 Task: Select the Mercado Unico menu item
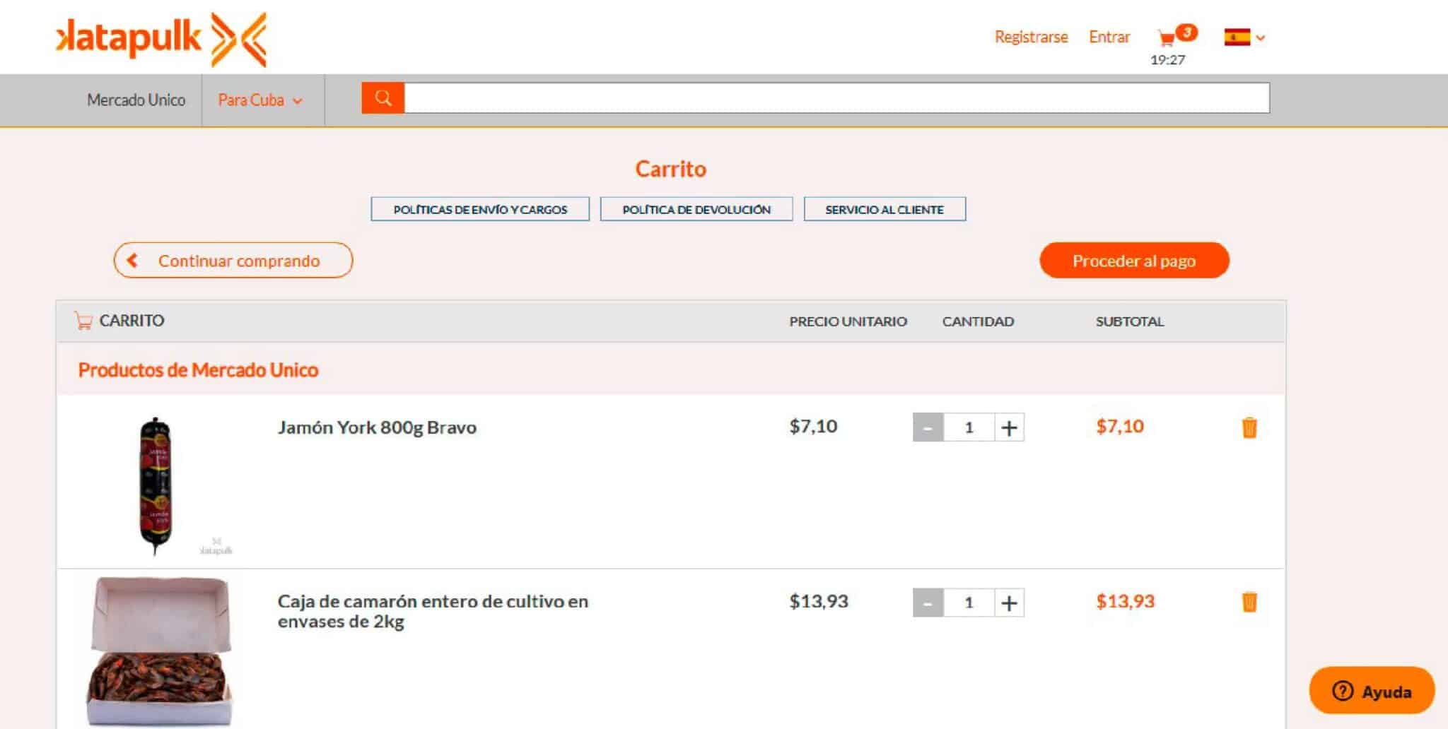(x=136, y=100)
